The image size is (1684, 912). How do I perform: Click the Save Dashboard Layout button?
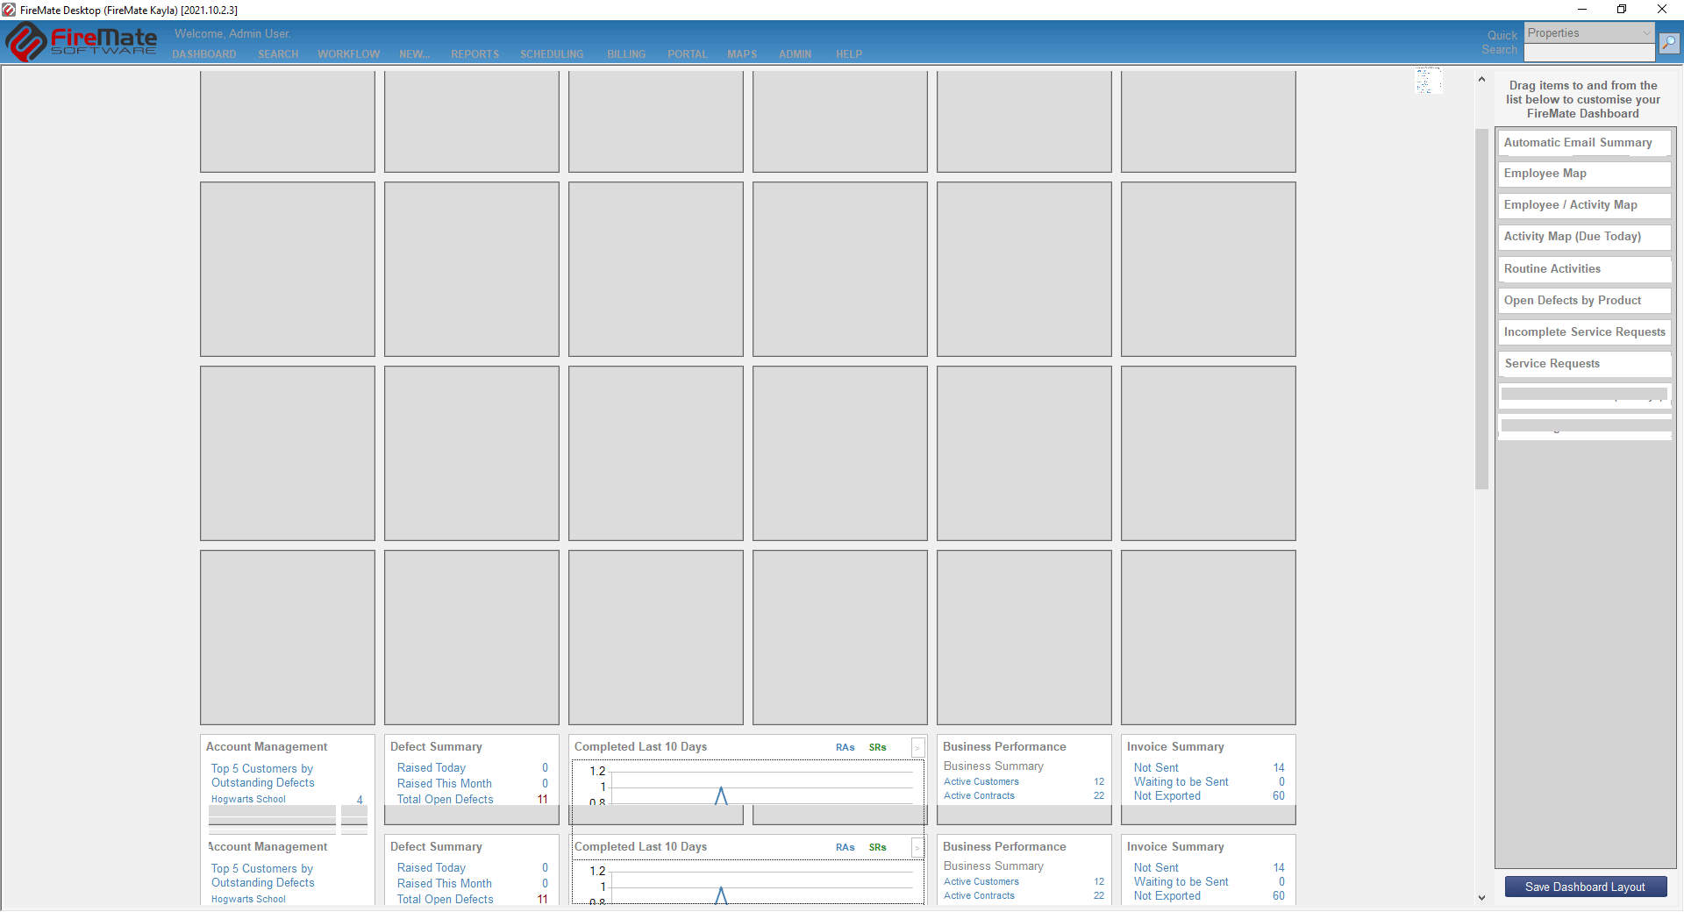[x=1584, y=887]
